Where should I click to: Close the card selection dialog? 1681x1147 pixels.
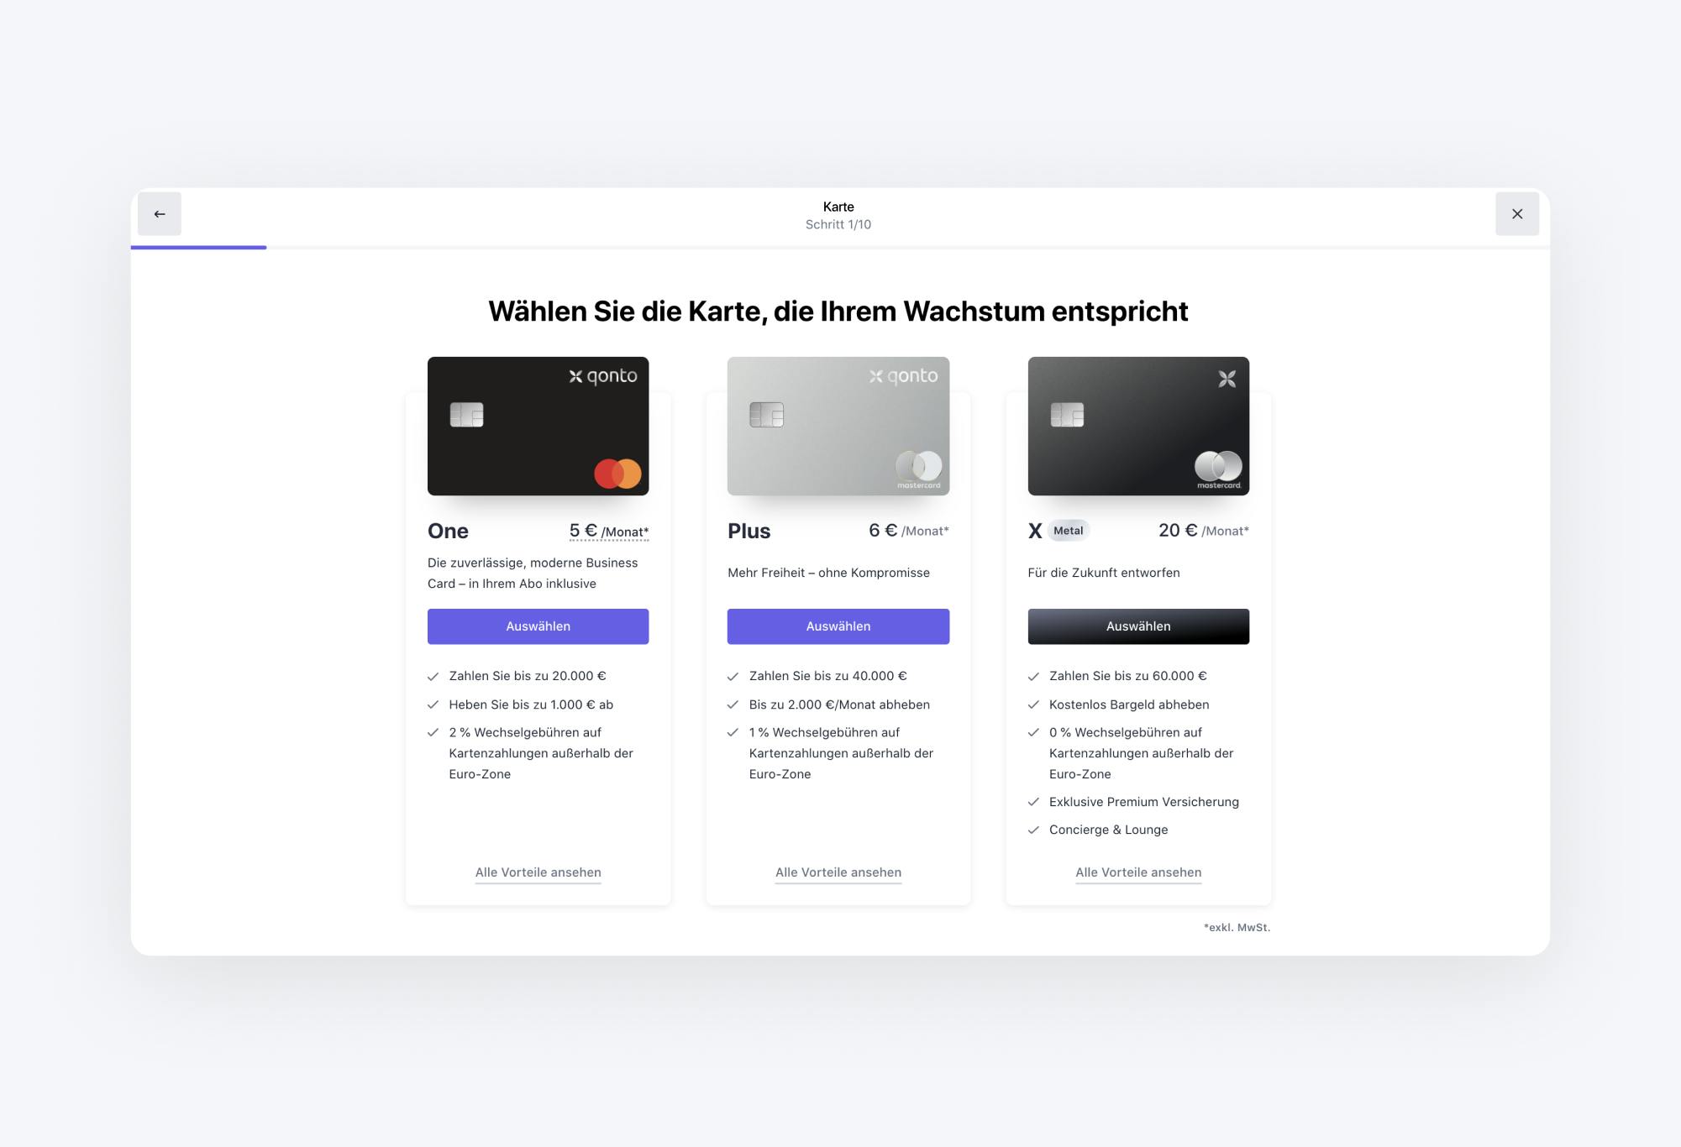1517,214
